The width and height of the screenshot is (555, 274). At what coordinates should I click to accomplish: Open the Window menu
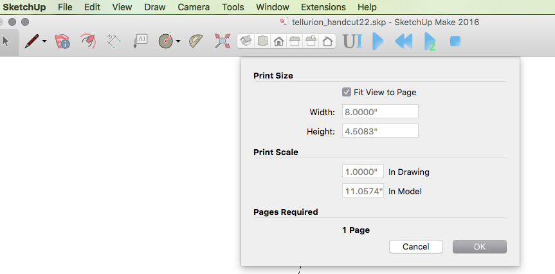pyautogui.click(x=273, y=7)
